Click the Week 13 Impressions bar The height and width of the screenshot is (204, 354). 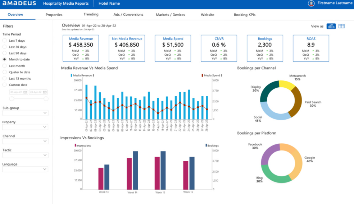click(x=101, y=179)
